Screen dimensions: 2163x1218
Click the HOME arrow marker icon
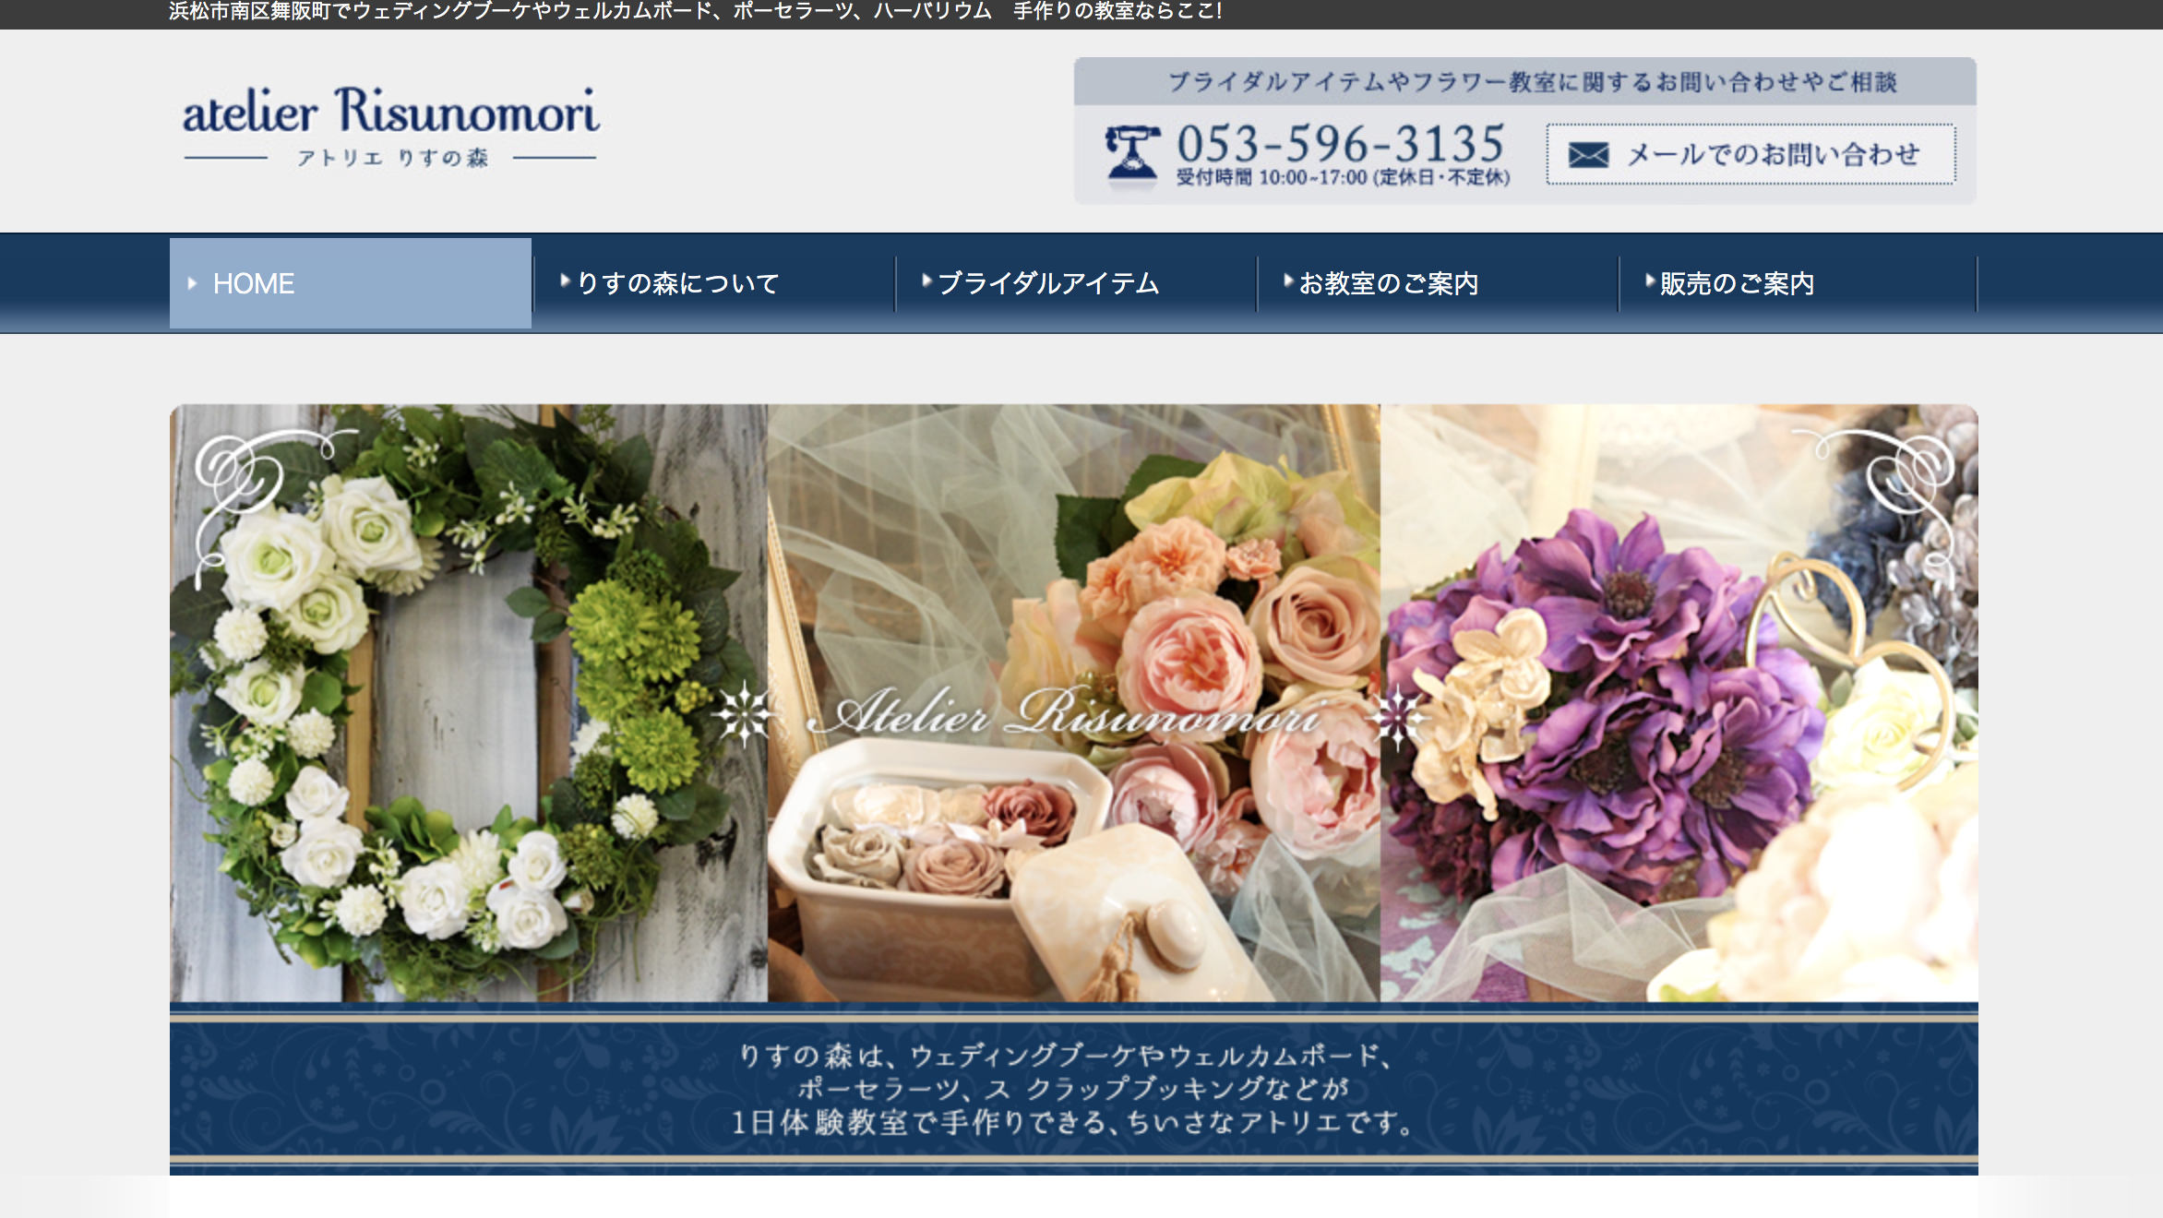pos(192,283)
